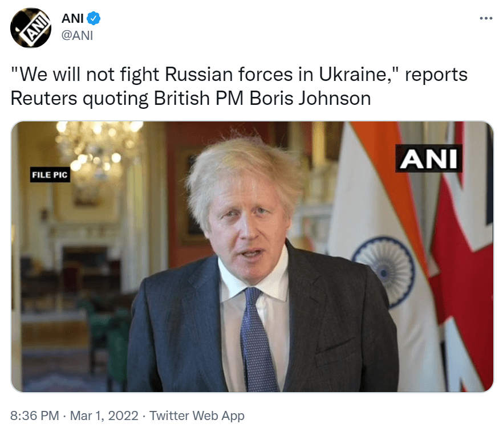
Task: Click the date Mar 1, 2022
Action: [104, 416]
